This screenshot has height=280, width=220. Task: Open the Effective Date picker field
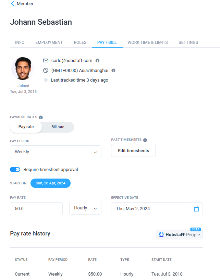152,209
